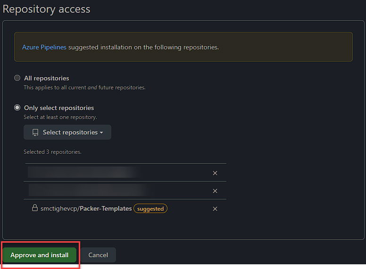Click the Repository access heading

[x=46, y=8]
